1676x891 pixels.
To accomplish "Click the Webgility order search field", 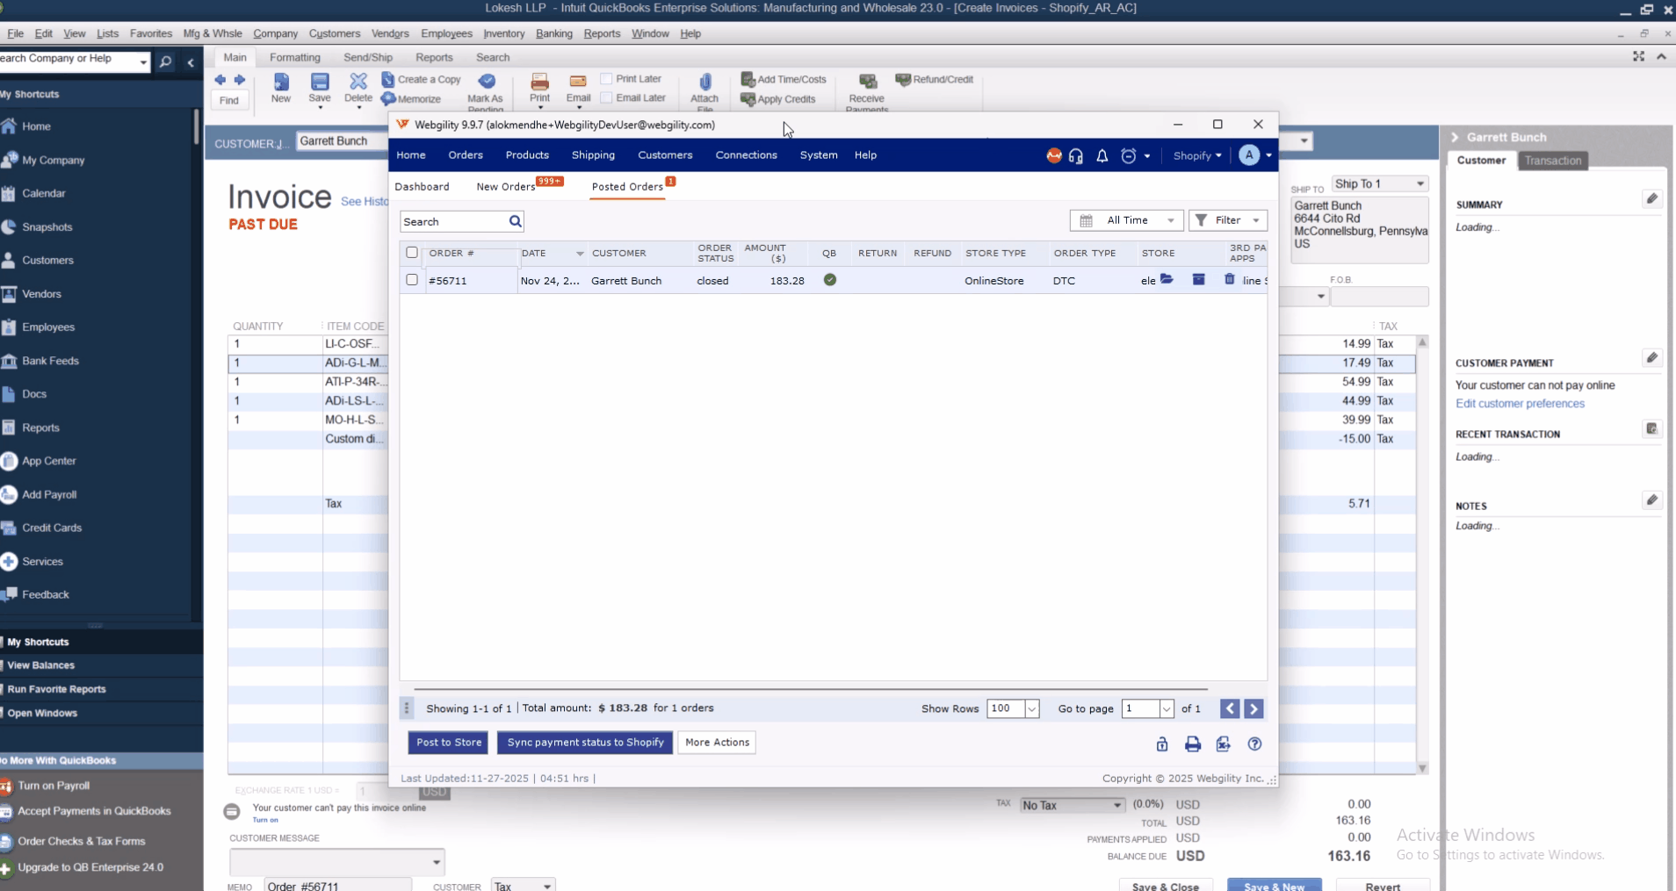I will [453, 222].
